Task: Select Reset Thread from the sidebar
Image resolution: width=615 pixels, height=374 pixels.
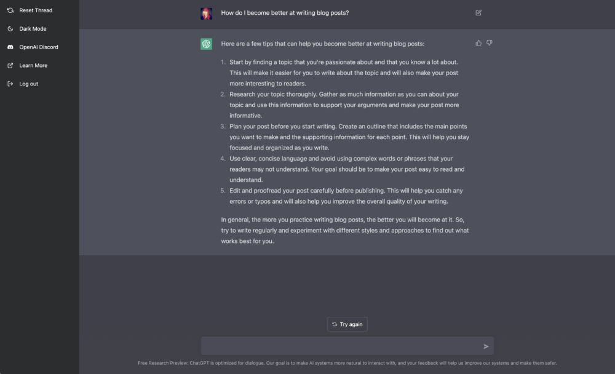Action: click(x=36, y=10)
